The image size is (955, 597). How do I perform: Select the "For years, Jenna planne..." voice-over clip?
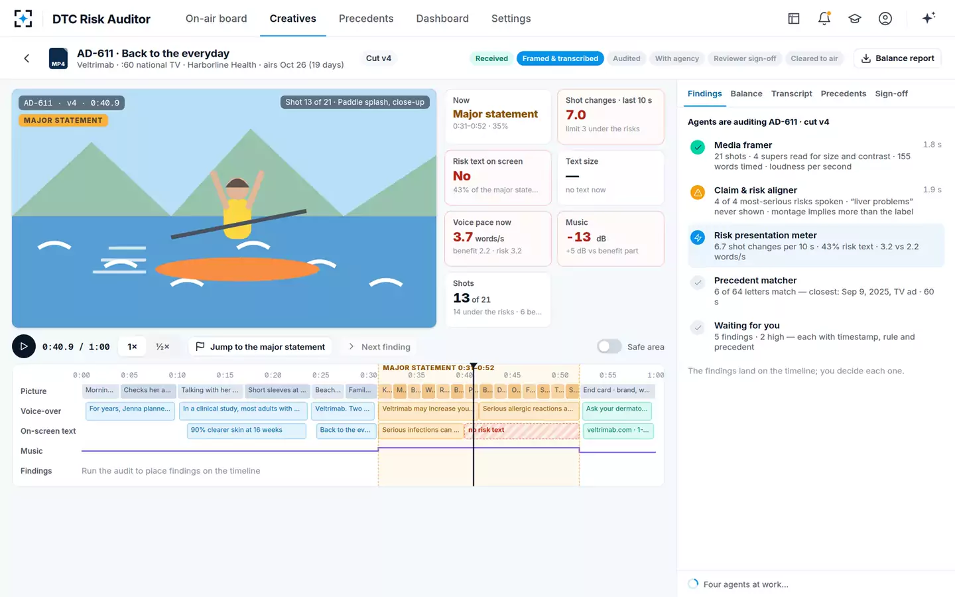(x=130, y=411)
